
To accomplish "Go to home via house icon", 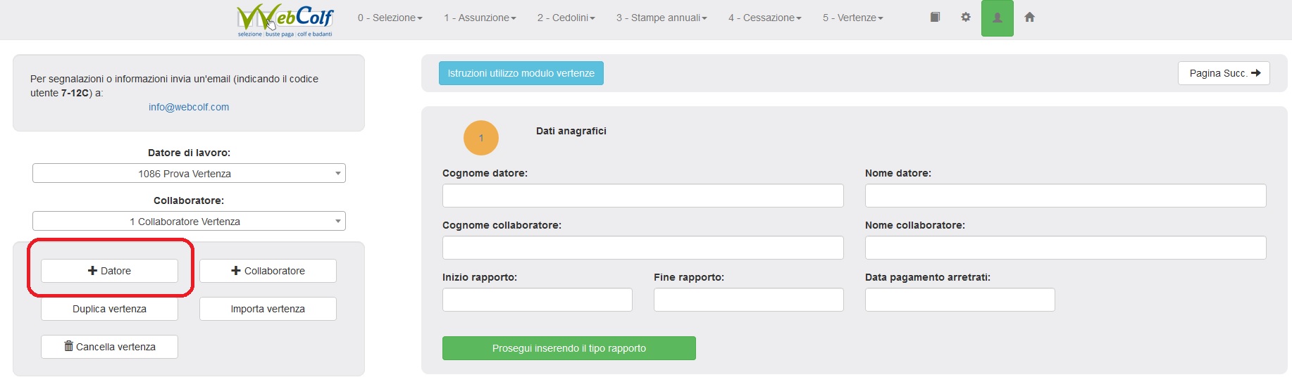I will click(1029, 18).
